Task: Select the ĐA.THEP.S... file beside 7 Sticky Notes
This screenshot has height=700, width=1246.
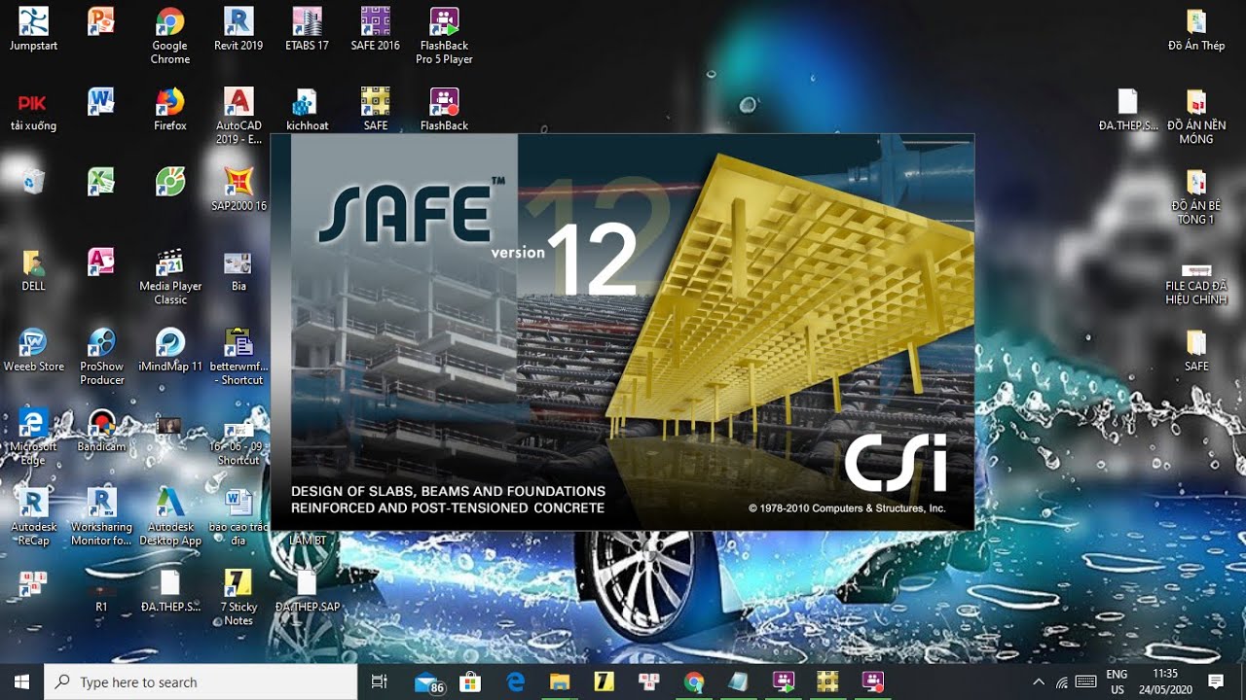Action: 170,591
